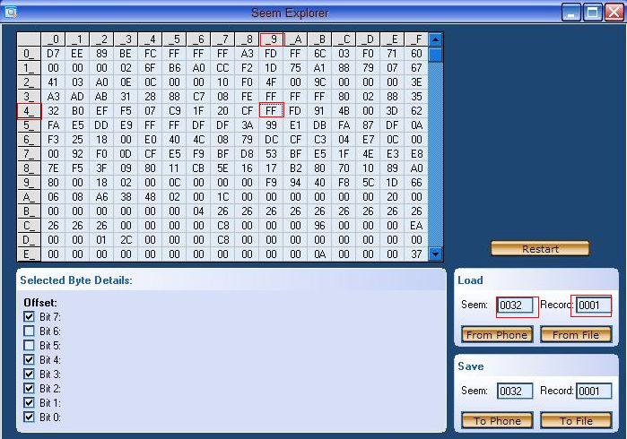The width and height of the screenshot is (627, 439).
Task: Select byte 4F in row 2_
Action: point(271,82)
